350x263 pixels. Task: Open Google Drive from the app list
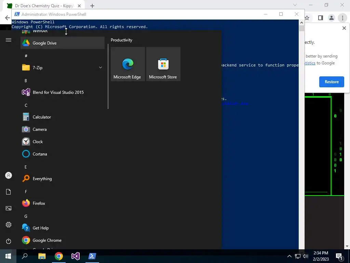point(63,43)
